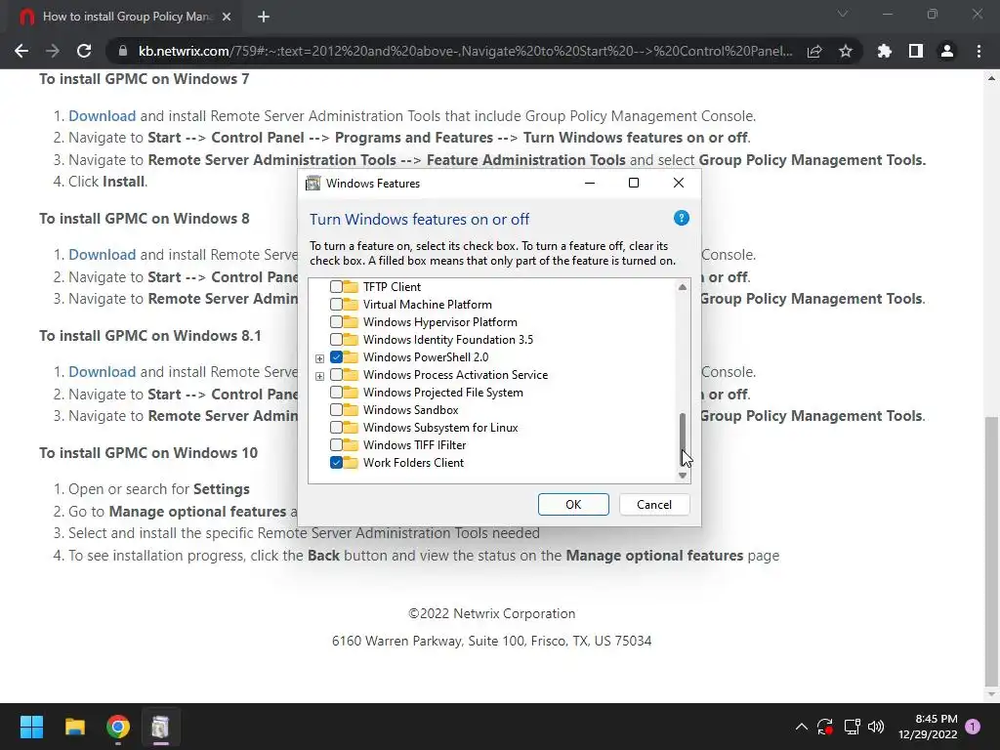Enable Windows Subsystem for Linux checkbox
1000x750 pixels.
[x=336, y=428]
